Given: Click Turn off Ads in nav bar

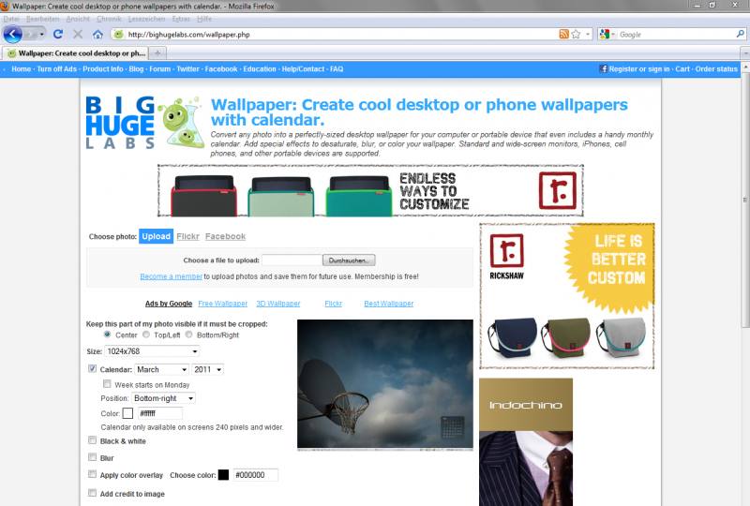Looking at the screenshot, I should tap(57, 68).
